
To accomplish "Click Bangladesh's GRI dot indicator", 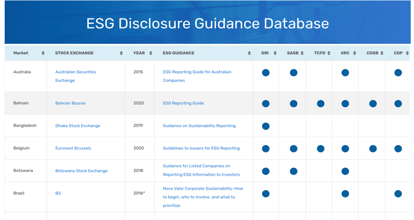I will point(266,126).
